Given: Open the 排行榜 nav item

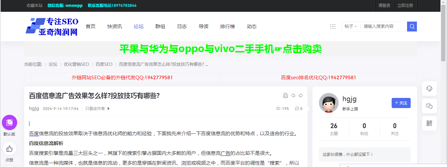Looking at the screenshot, I should pos(228,27).
